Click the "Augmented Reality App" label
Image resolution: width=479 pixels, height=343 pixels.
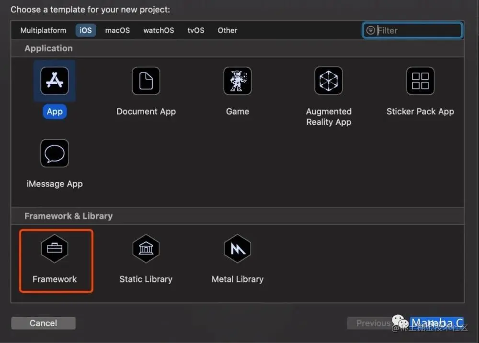point(329,117)
